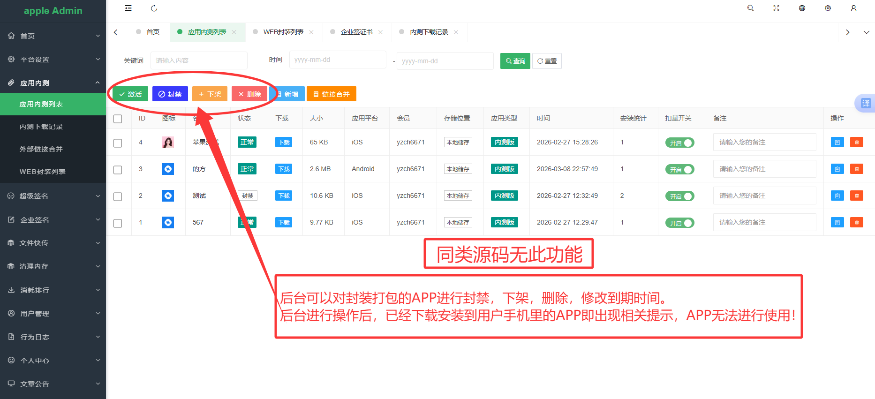Click the blue app icon in row ID 3

pos(168,169)
